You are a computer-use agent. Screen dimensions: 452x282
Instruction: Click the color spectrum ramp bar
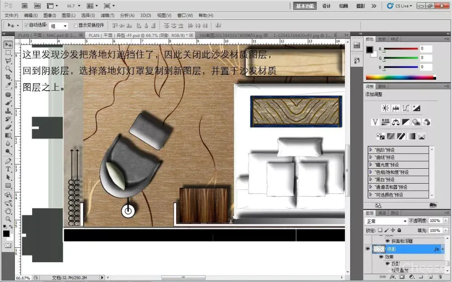pos(399,78)
